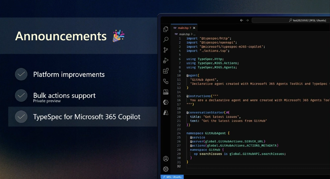Click the Go Forward arrow in the title bar
This screenshot has width=330, height=179.
pyautogui.click(x=247, y=20)
